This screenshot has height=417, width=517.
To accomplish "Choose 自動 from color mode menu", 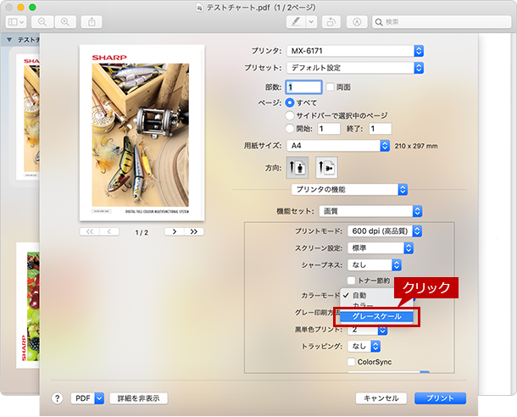I will coord(359,295).
